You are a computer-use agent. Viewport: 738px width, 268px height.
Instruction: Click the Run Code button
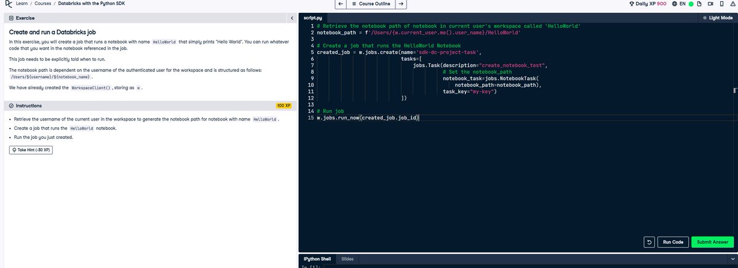click(x=673, y=242)
